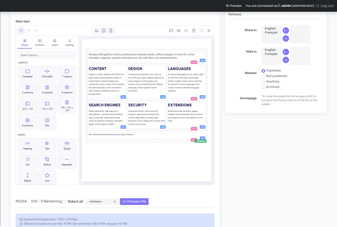Click the LANGUAGES heading on the canvas
337x227 pixels.
(179, 69)
